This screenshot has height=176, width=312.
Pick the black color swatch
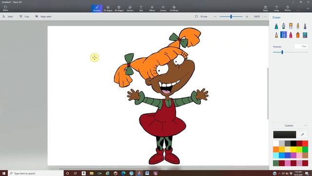tap(293, 143)
